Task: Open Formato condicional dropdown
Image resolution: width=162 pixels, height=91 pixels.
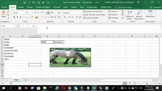Action: coord(93,11)
